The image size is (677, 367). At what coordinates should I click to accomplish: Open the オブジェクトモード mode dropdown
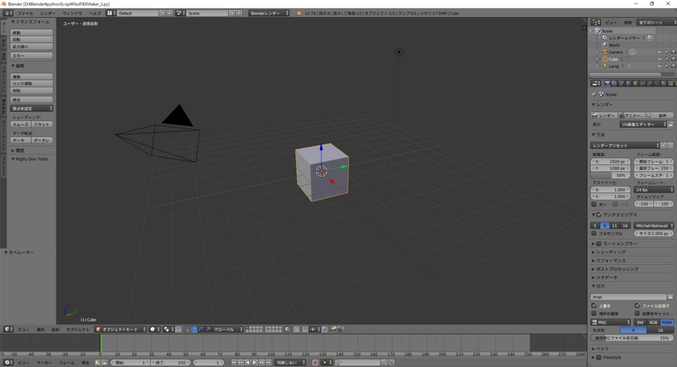(x=120, y=329)
